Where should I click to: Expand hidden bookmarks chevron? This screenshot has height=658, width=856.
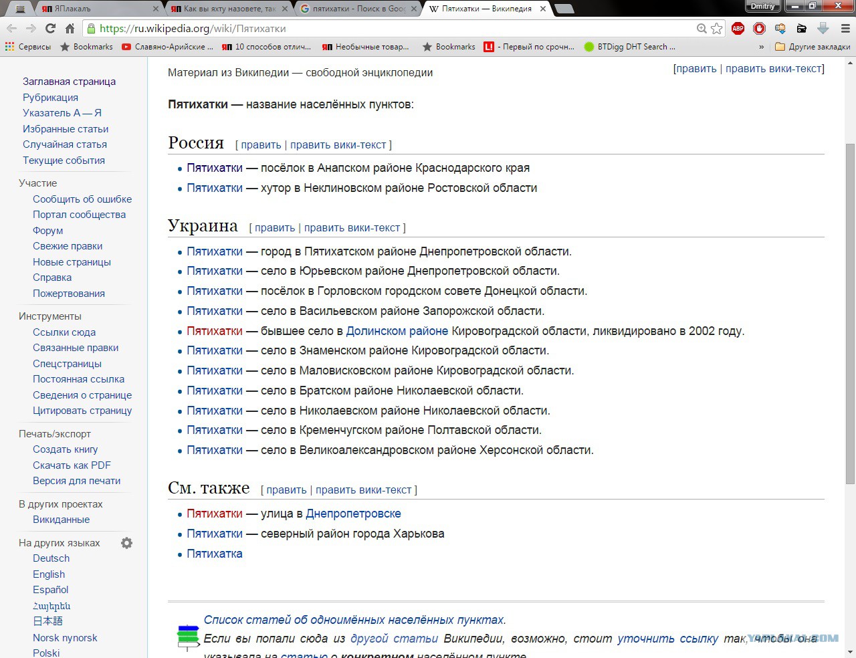point(761,47)
